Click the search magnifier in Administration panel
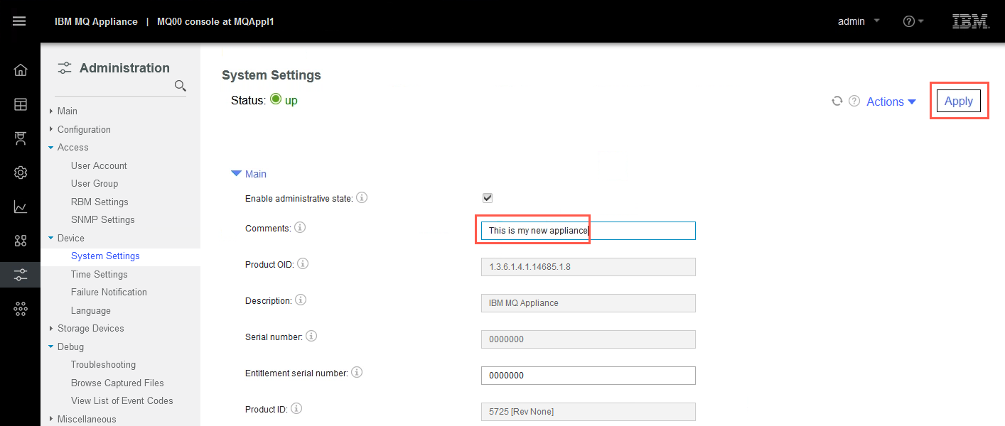 click(181, 86)
